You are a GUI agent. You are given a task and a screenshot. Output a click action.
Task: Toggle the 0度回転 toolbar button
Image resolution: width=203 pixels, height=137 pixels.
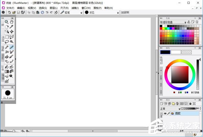pos(125,13)
